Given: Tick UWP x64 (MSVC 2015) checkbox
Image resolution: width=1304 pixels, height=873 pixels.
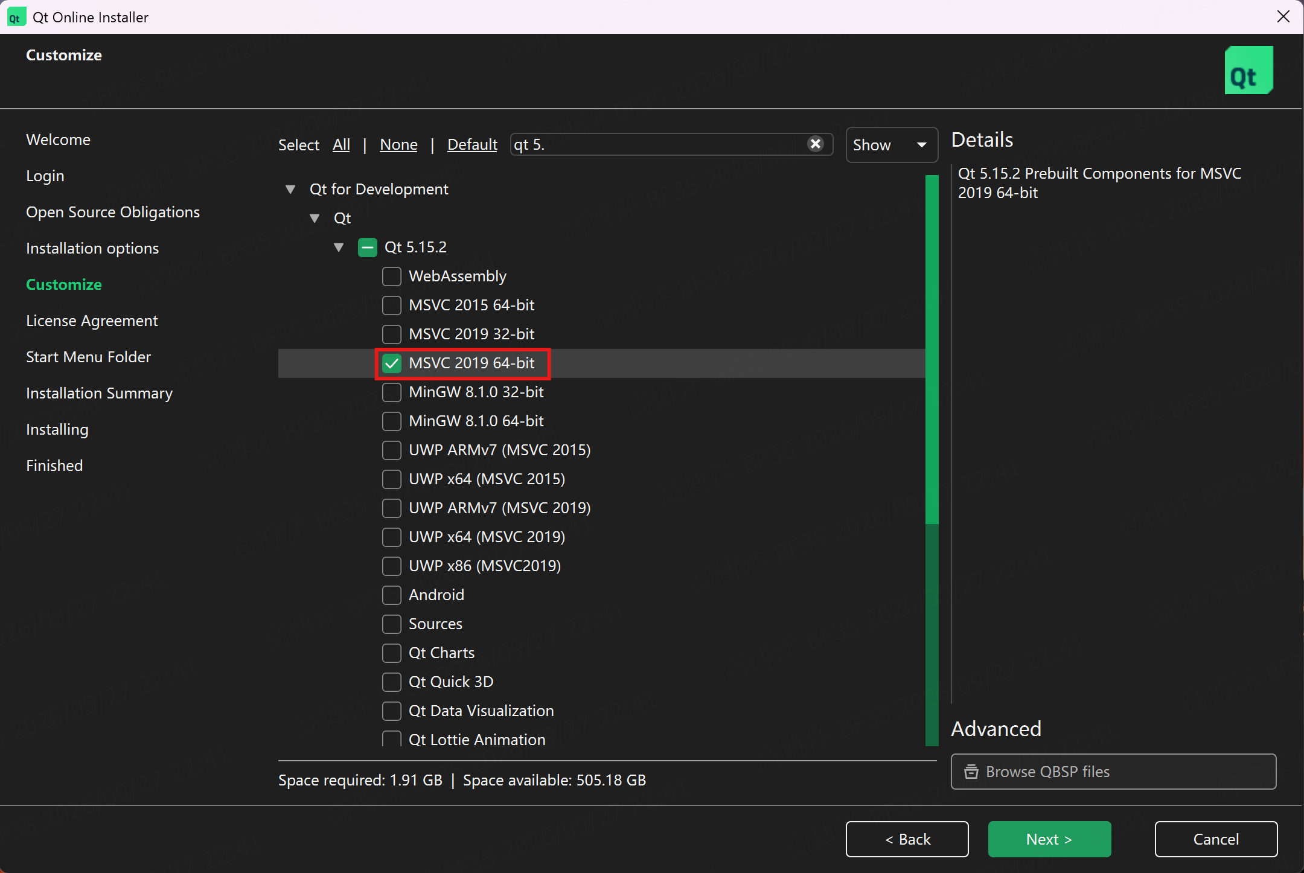Looking at the screenshot, I should [392, 479].
